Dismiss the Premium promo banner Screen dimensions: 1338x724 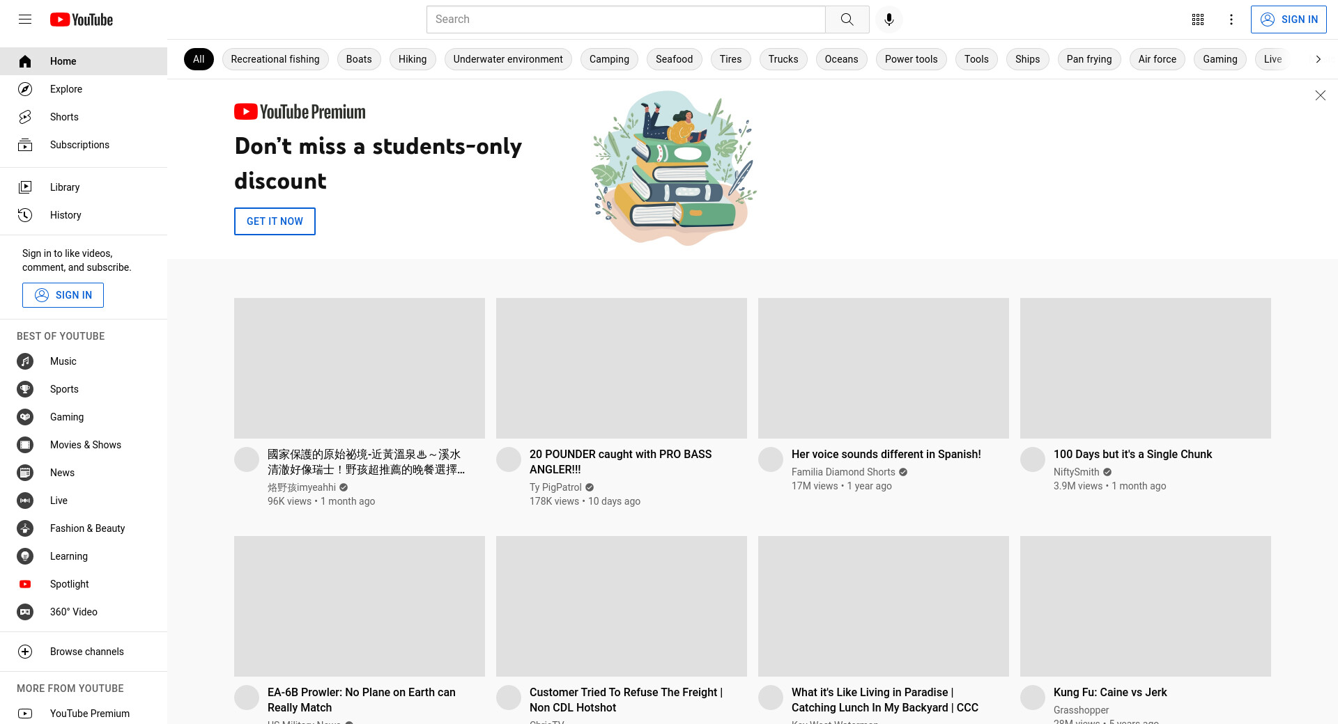tap(1320, 95)
